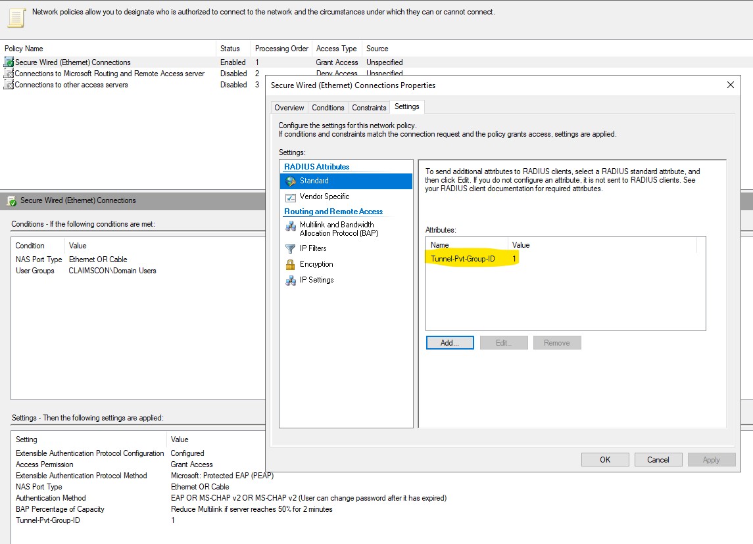
Task: Click the Add button for attributes
Action: click(449, 342)
